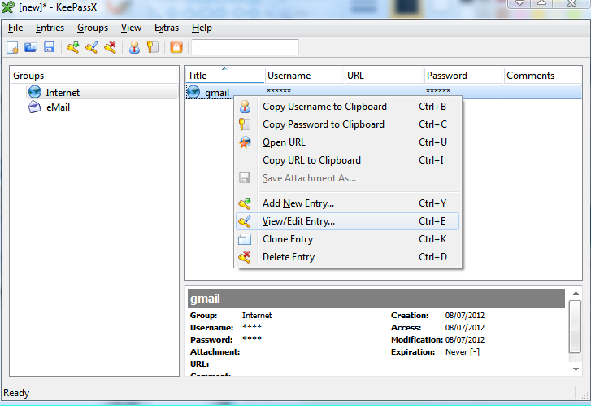Click the Ready status bar text
The image size is (591, 406).
click(16, 393)
